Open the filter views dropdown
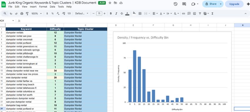Image resolution: width=250 pixels, height=112 pixels. [x=206, y=14]
